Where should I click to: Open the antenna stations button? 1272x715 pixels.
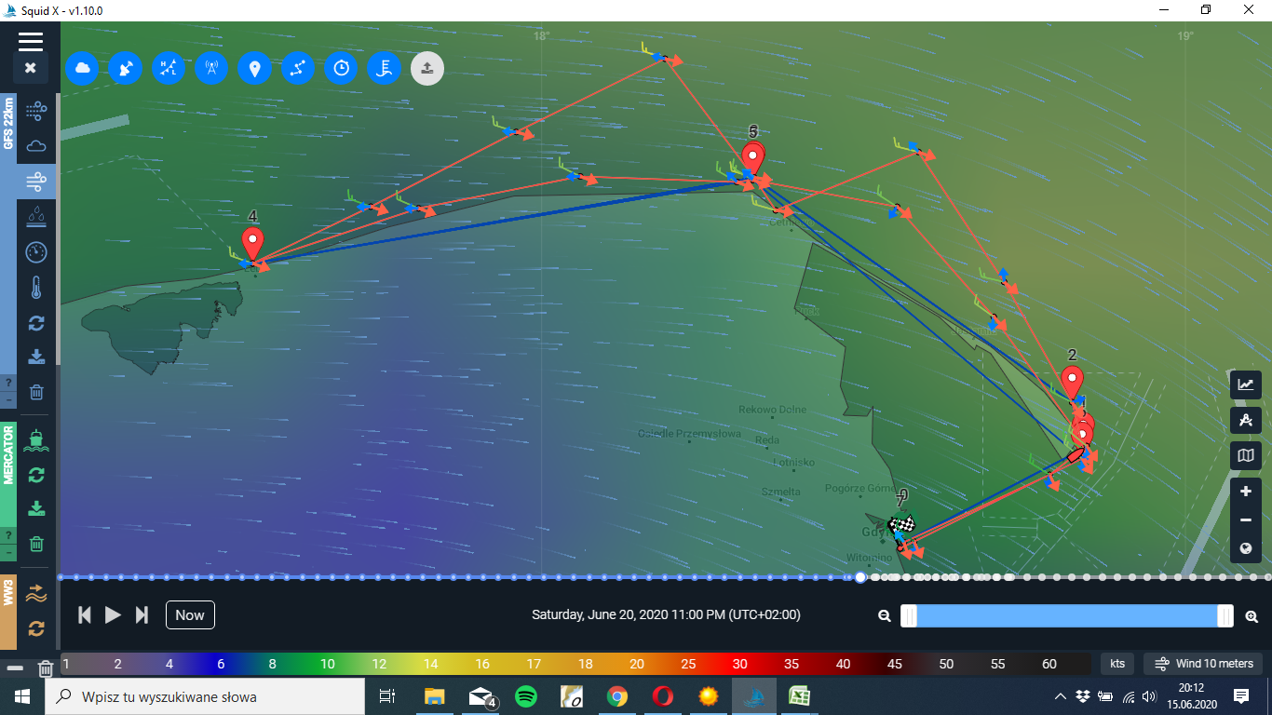211,68
